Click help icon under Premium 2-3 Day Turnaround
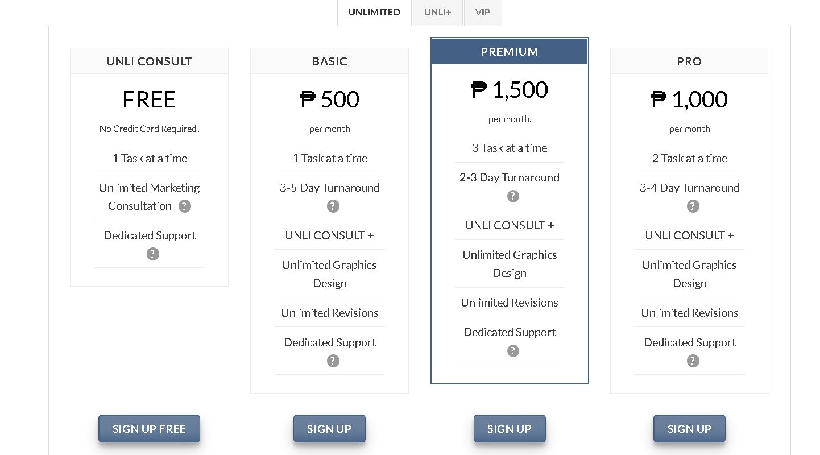820x455 pixels. [x=513, y=196]
